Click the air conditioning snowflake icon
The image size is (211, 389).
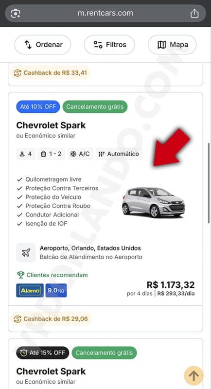coord(73,154)
